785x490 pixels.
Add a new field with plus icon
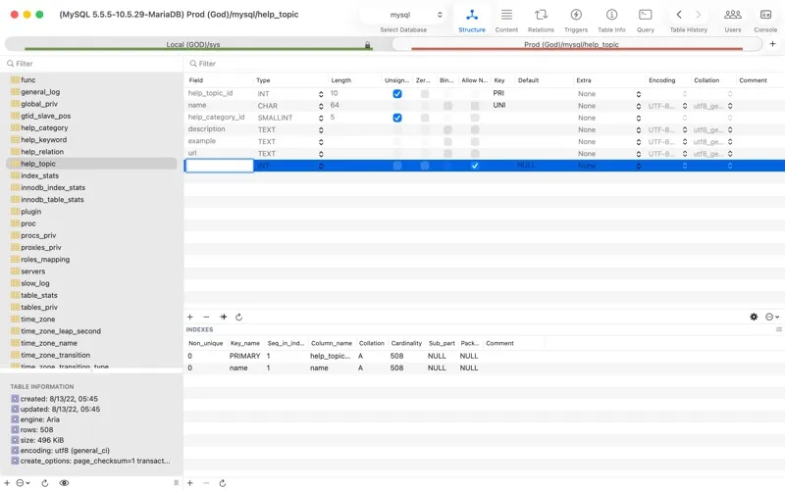[x=190, y=317]
